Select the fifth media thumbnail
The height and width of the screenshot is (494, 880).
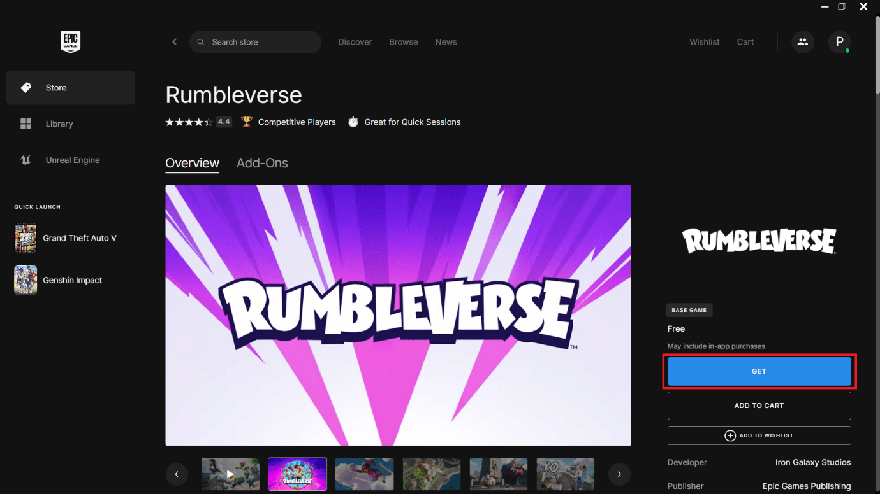(499, 474)
